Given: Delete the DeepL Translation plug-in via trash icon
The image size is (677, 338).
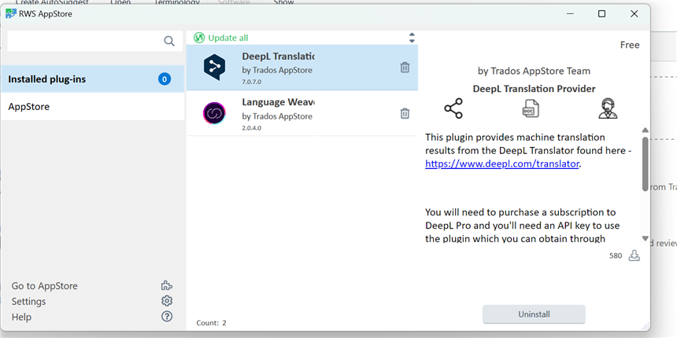Looking at the screenshot, I should point(405,68).
